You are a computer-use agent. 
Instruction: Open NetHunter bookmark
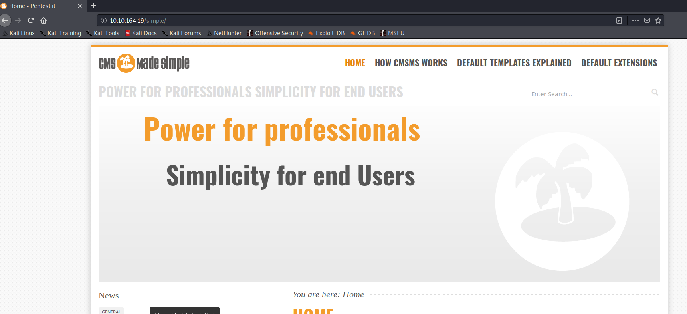click(x=224, y=33)
